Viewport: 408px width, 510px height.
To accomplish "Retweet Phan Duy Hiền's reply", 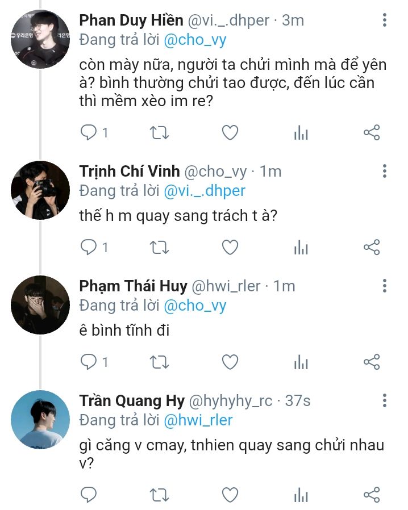I will [x=159, y=133].
